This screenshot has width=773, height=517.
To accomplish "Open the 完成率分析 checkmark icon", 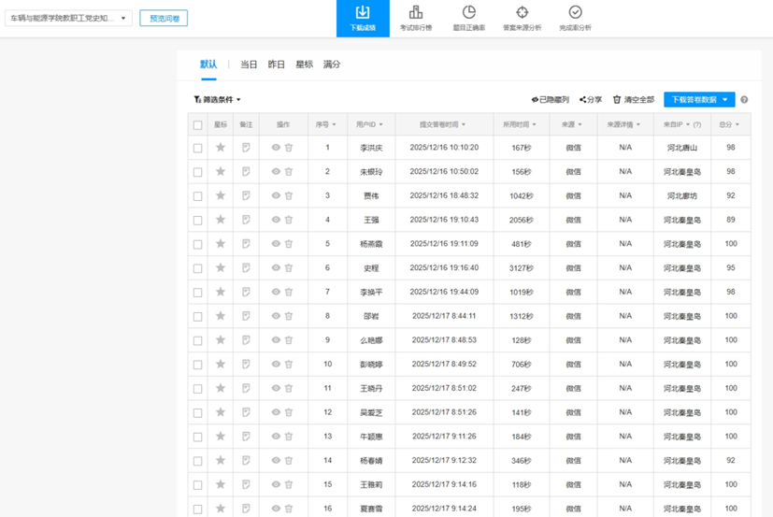I will click(x=575, y=13).
